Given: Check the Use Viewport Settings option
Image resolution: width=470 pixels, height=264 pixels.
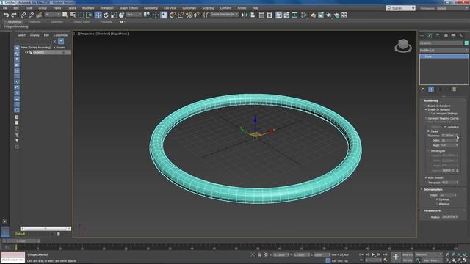Looking at the screenshot, I should tap(429, 114).
